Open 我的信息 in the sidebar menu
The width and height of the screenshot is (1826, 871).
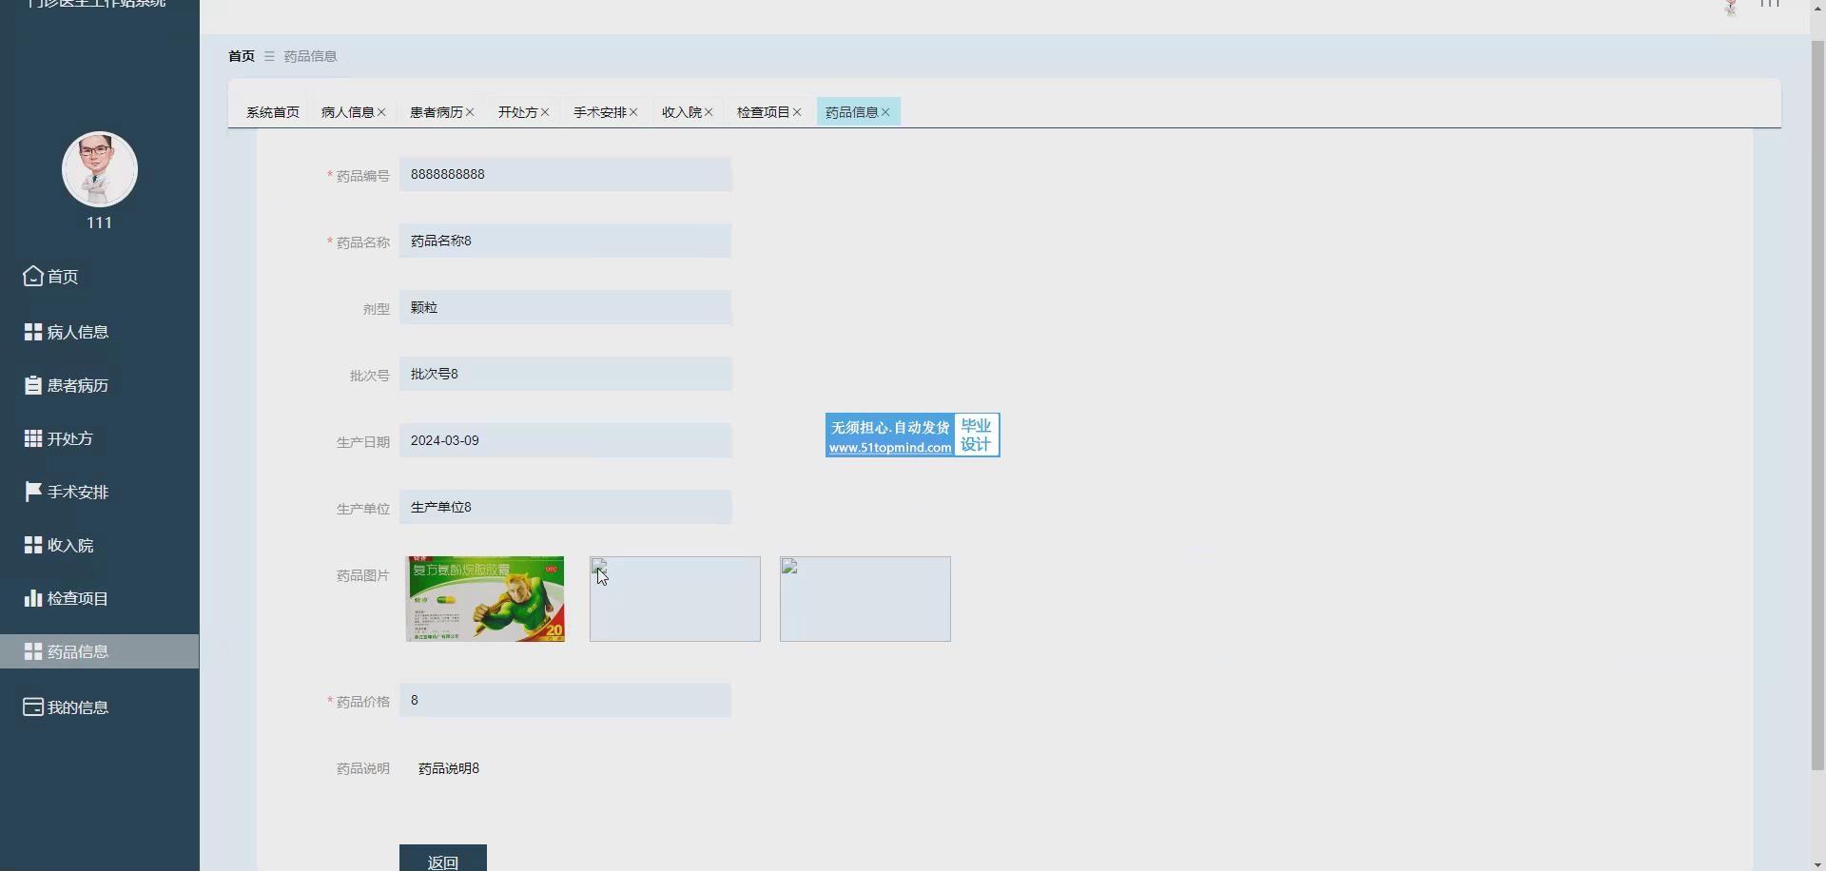pos(100,707)
